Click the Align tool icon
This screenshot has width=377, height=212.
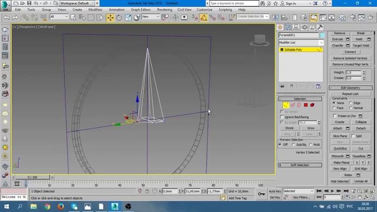(284, 18)
